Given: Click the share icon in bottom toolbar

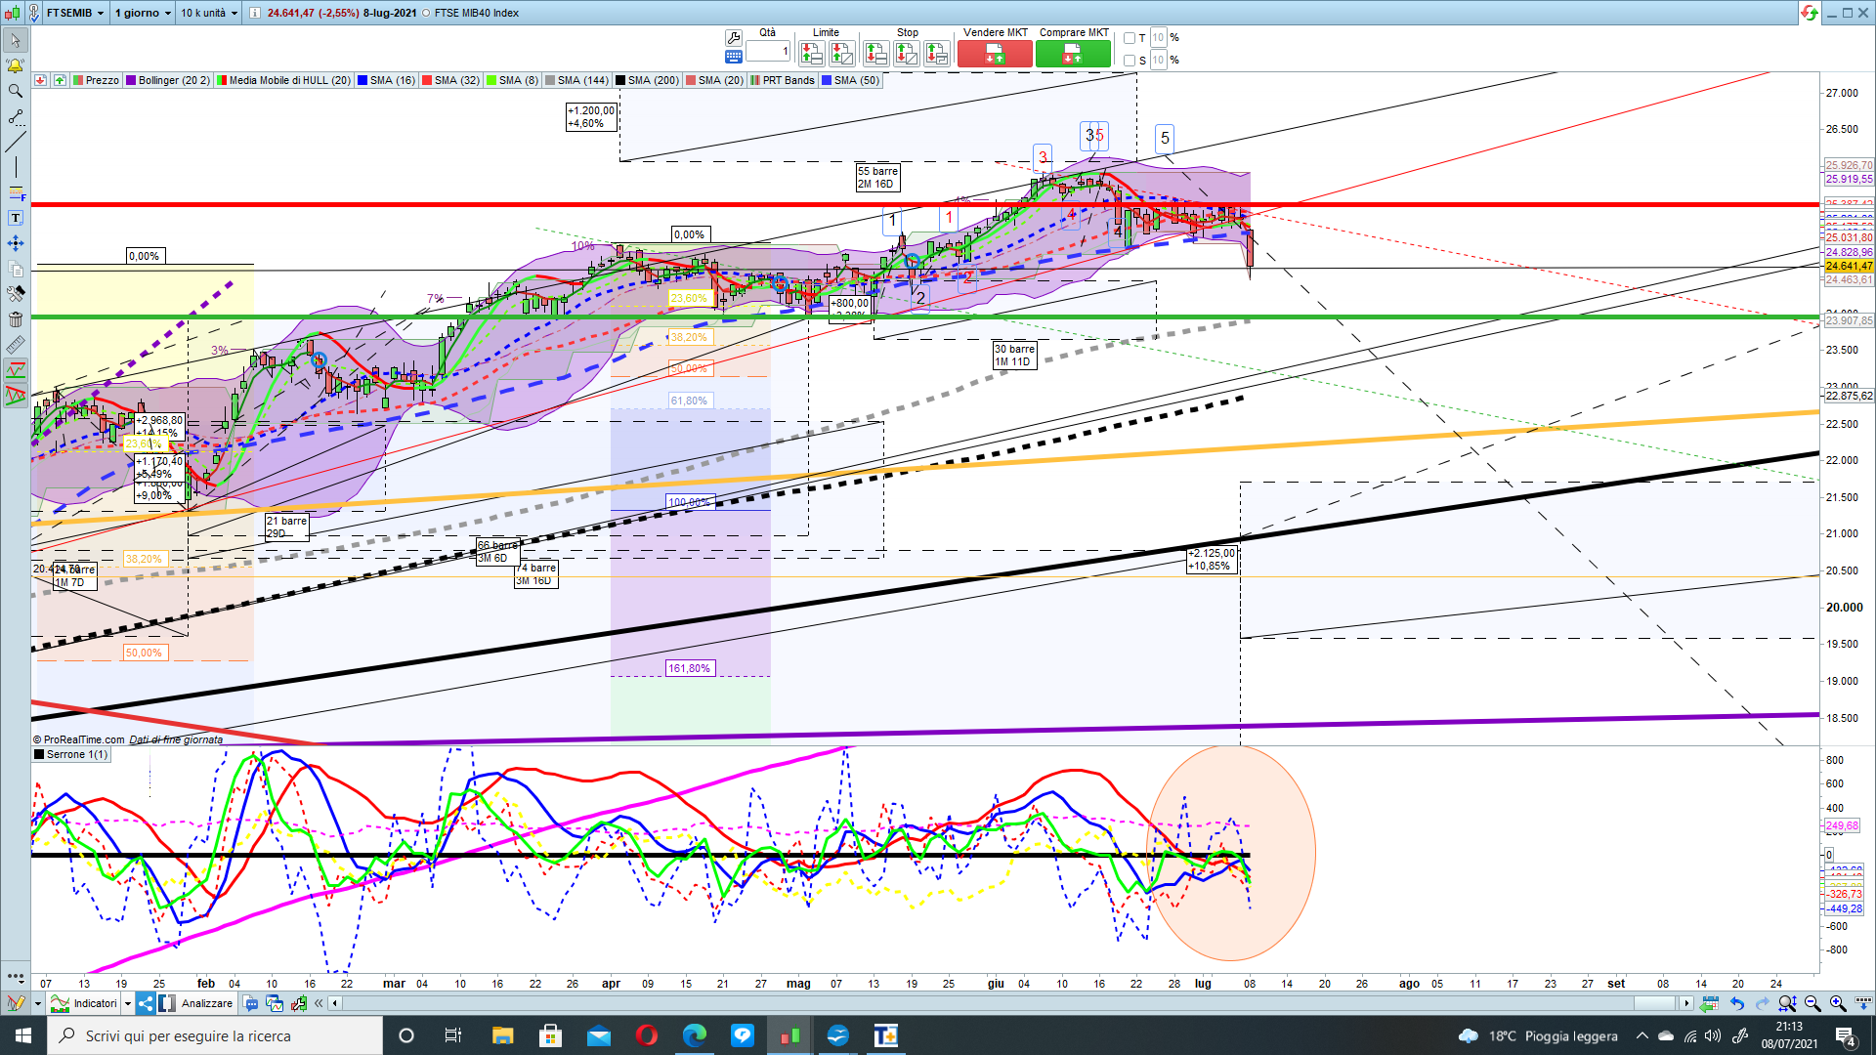Looking at the screenshot, I should [x=146, y=1003].
